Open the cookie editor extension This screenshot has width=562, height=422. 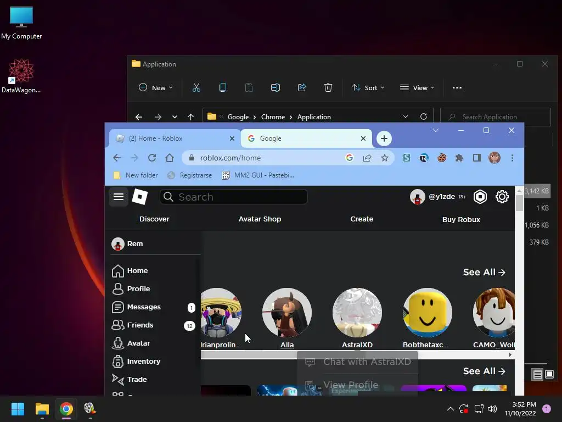pos(442,158)
